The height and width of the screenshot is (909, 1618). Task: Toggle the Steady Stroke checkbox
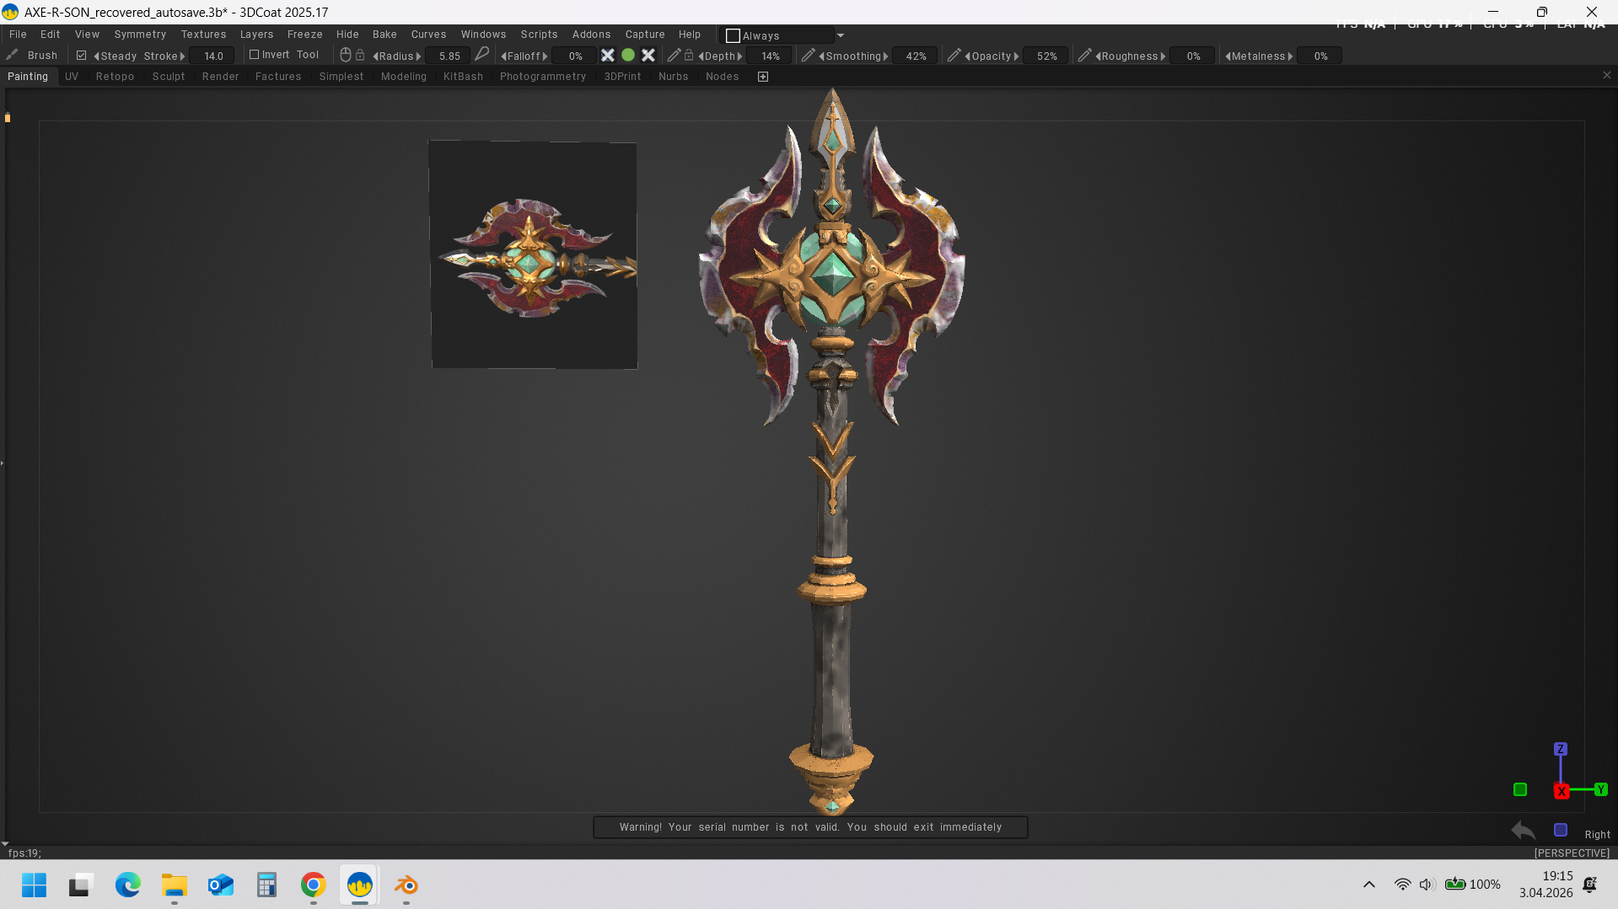pos(81,56)
